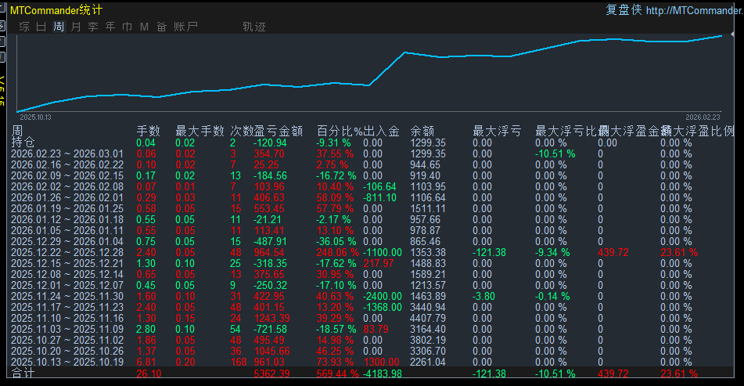
Task: Click the 百分比% column header
Action: click(x=340, y=131)
